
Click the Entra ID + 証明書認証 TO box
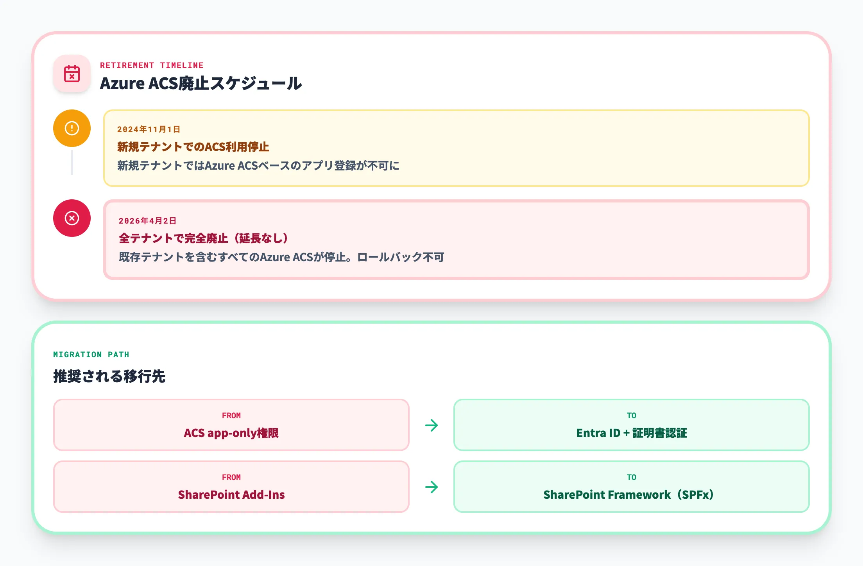point(632,425)
